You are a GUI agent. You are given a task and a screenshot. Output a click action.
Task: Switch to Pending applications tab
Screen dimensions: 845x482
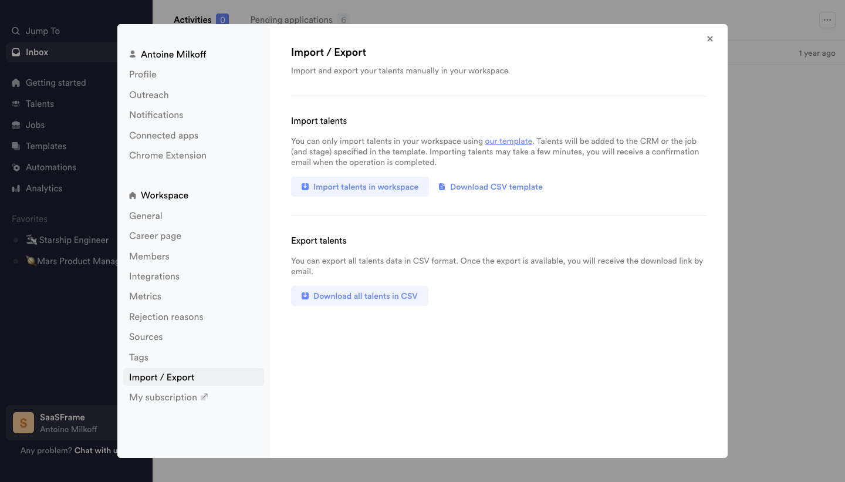pos(300,20)
